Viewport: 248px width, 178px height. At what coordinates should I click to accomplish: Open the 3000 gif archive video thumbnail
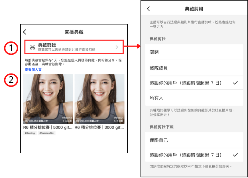99,99
